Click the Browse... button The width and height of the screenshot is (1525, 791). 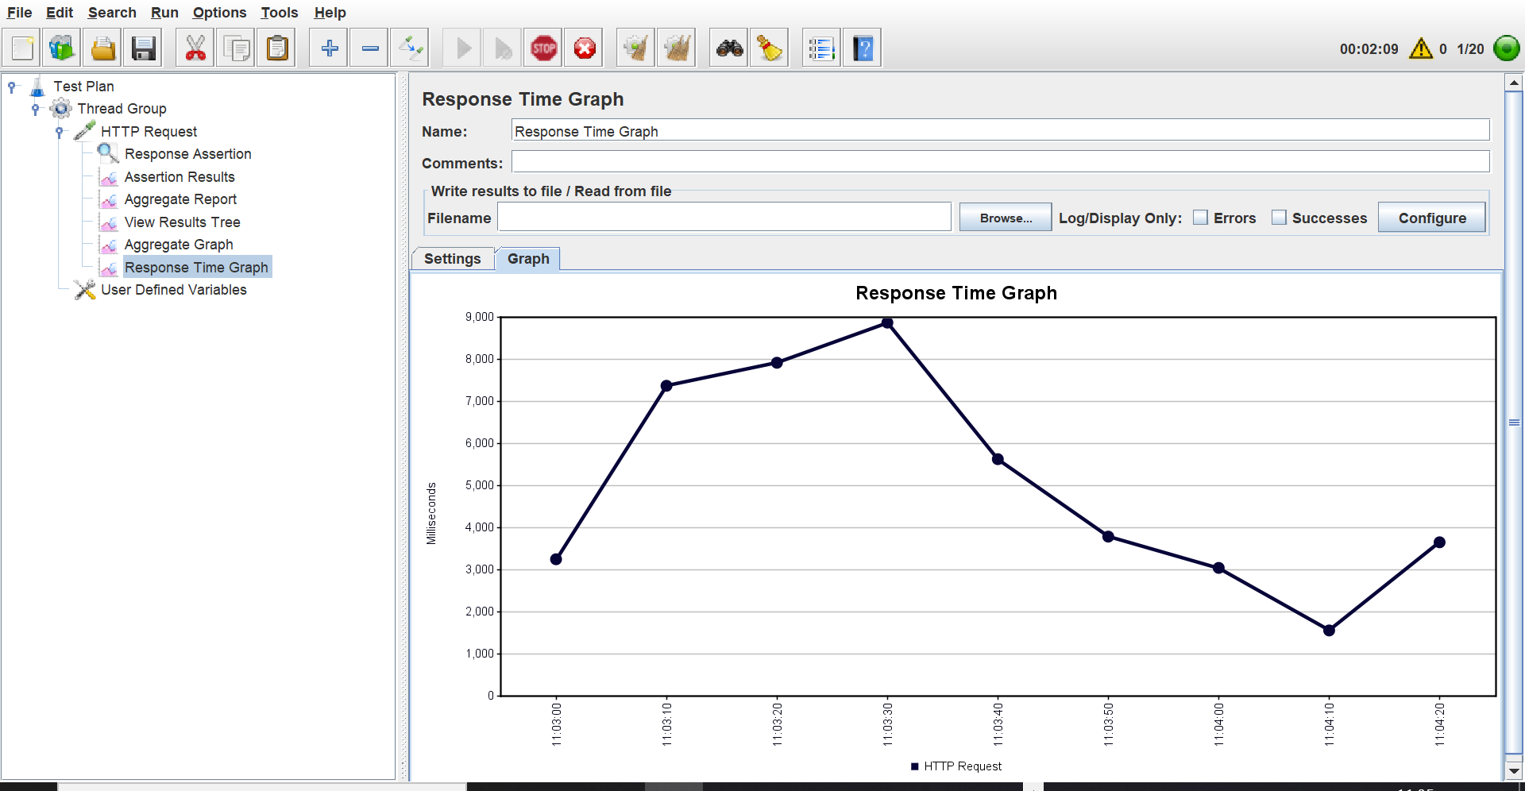click(x=1006, y=218)
